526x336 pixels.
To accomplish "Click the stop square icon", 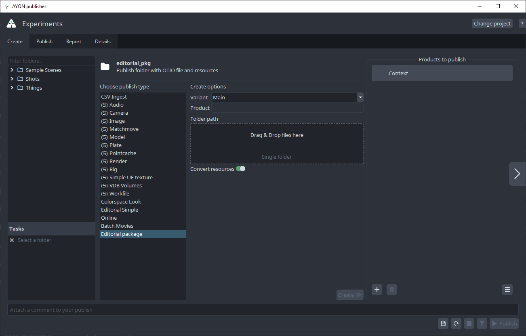I will [469, 323].
